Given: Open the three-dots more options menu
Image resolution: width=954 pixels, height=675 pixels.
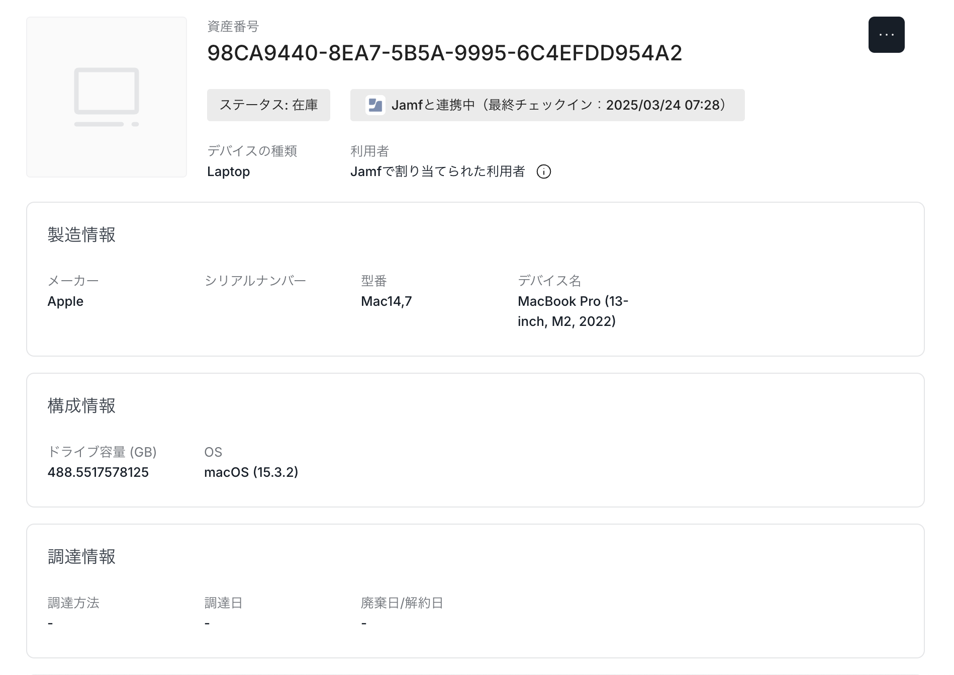Looking at the screenshot, I should pyautogui.click(x=886, y=35).
